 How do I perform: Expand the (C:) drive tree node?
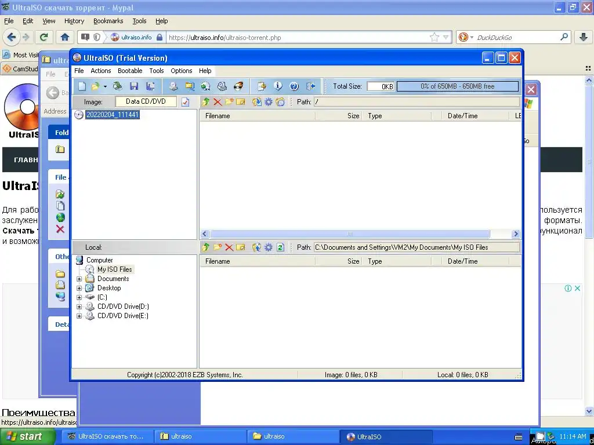pos(79,297)
